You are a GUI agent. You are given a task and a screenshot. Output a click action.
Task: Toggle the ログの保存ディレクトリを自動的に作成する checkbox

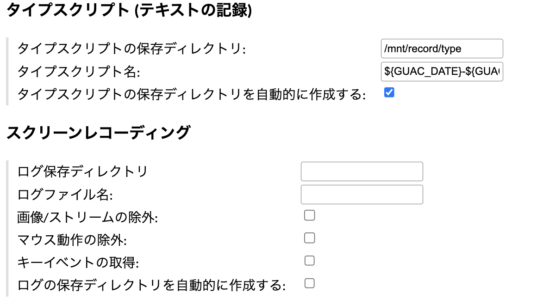[310, 283]
